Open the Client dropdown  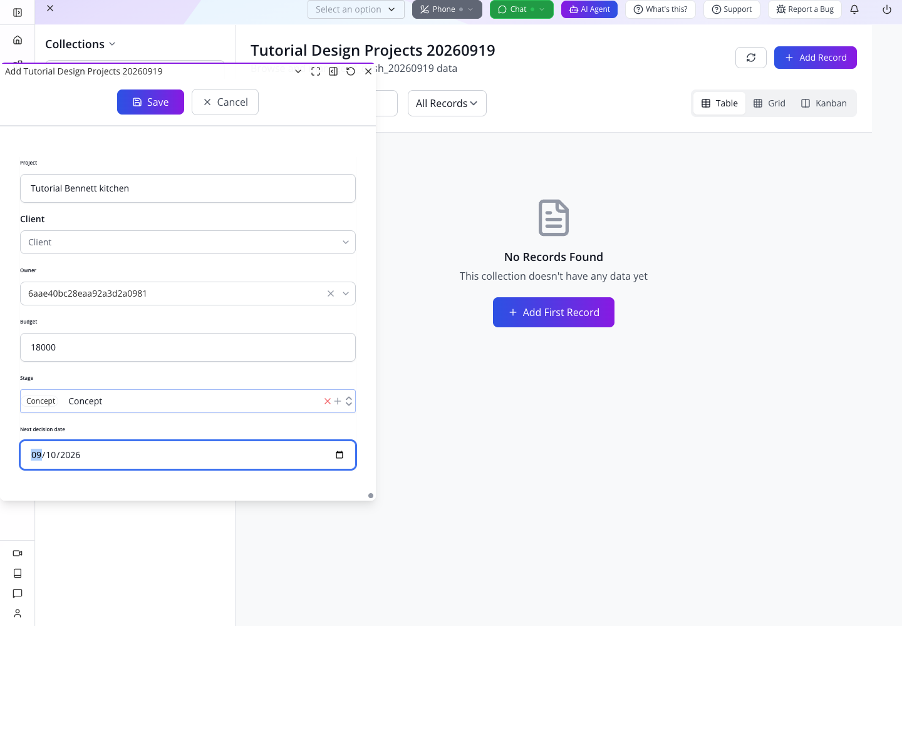[188, 242]
